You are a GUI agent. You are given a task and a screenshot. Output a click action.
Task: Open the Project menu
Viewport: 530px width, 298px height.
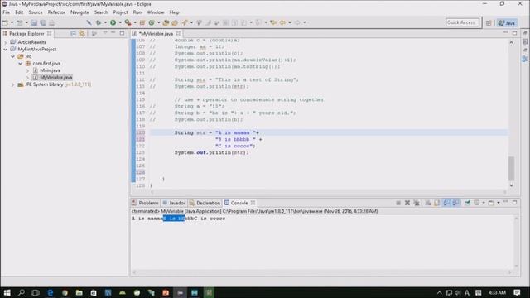120,12
